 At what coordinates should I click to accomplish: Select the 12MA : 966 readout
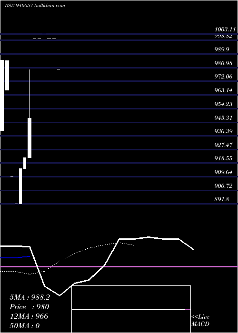coord(29,316)
